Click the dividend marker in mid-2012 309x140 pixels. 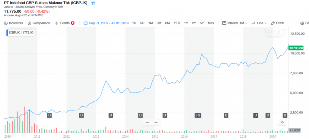tap(81, 115)
